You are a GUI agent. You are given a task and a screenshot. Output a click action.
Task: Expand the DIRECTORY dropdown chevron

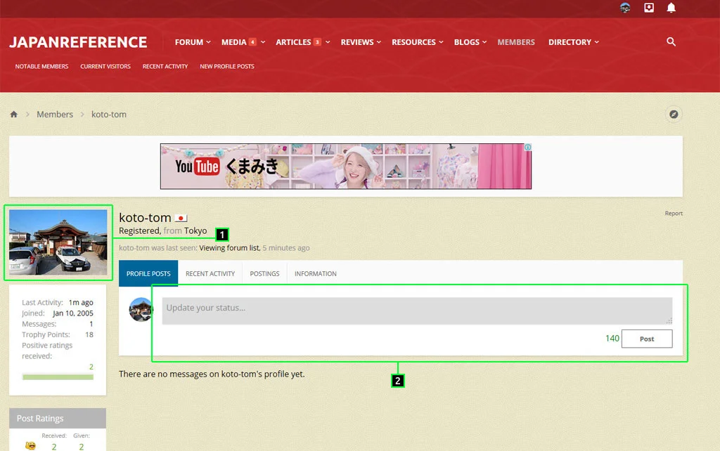[597, 42]
